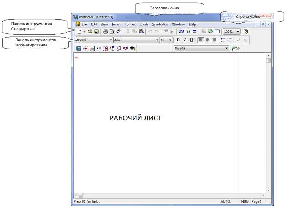
Task: Click the subscript icon
Action: [245, 40]
